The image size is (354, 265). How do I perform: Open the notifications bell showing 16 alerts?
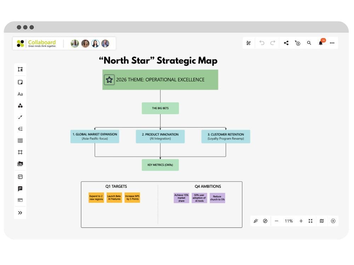320,42
